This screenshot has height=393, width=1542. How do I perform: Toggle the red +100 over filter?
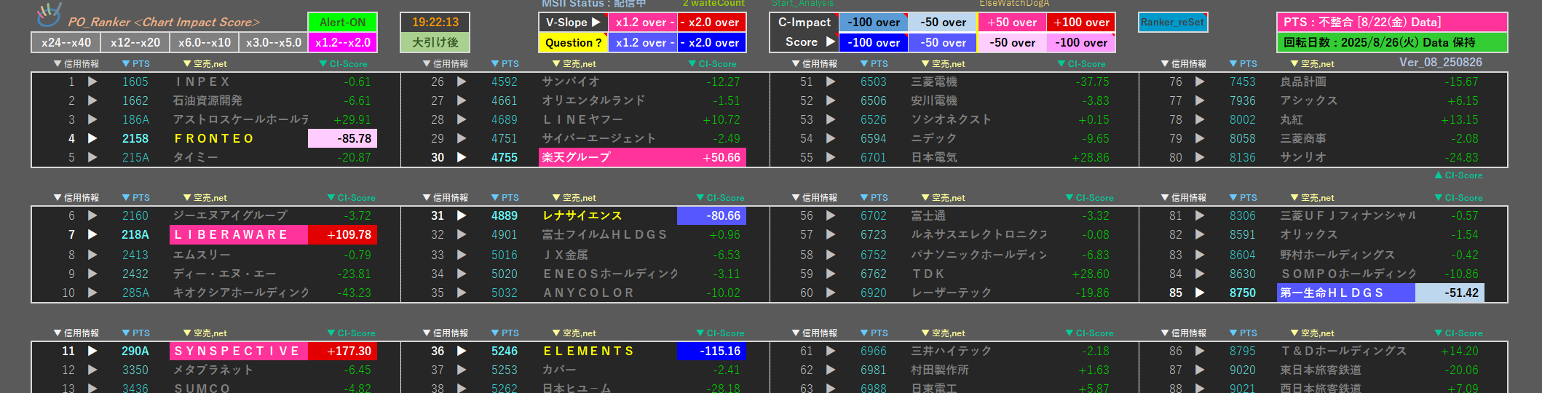(x=1080, y=23)
